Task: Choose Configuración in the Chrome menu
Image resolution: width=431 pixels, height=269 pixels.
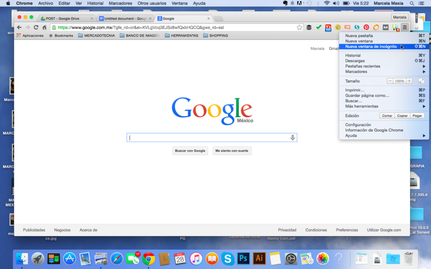Action: [x=384, y=125]
